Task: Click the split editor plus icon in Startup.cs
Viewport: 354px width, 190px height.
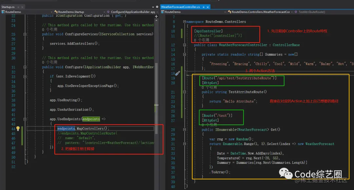Action: [156, 16]
